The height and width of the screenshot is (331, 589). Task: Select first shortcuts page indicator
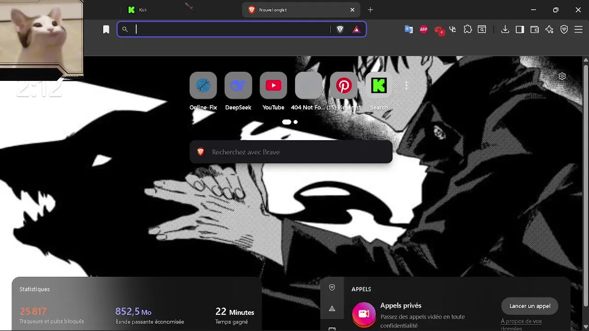286,122
